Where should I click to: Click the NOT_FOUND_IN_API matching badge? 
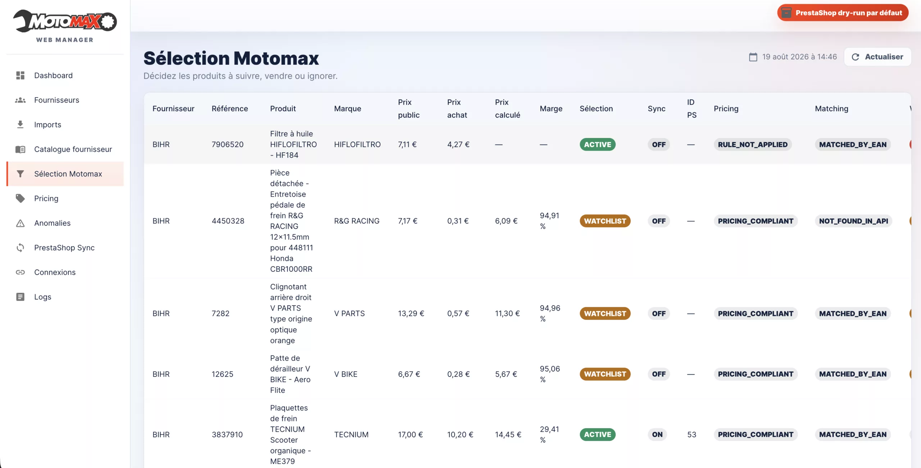click(853, 221)
